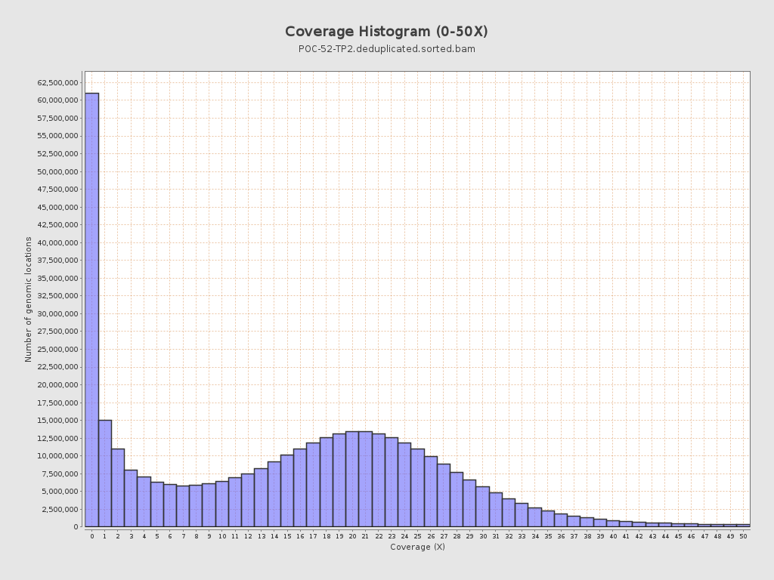Select the bar at coverage 25

pos(417,488)
